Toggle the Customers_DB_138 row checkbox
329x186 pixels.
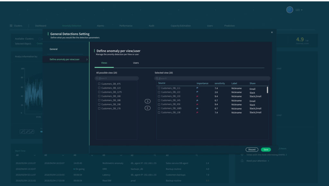coord(159,113)
